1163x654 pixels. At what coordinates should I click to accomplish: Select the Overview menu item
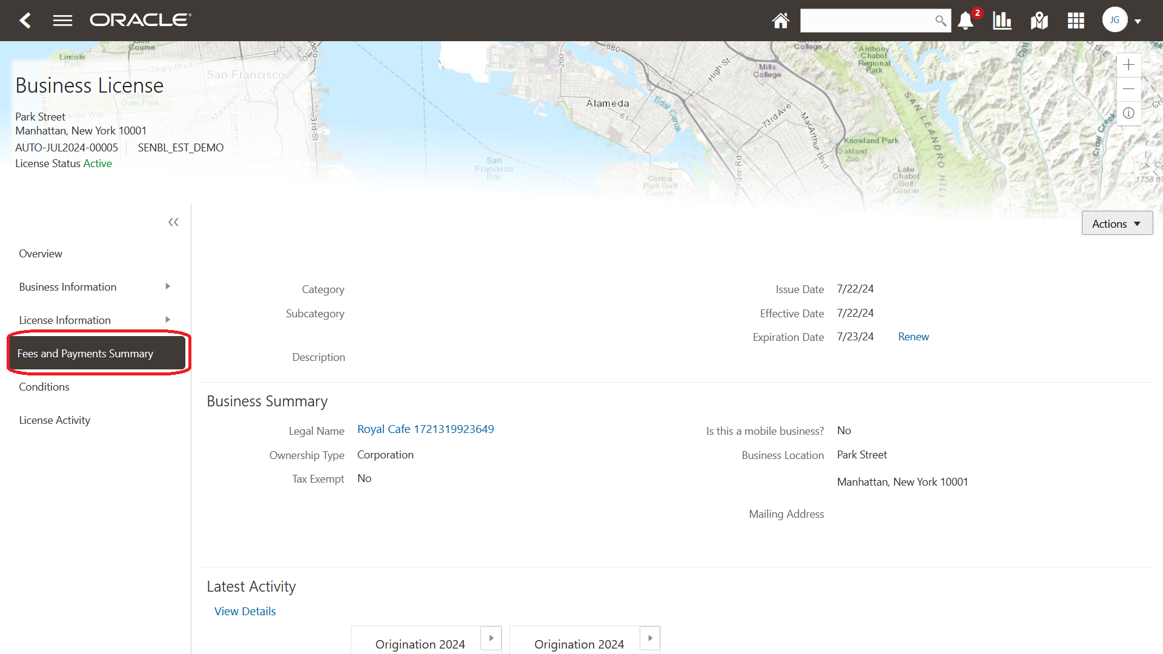[x=42, y=253]
